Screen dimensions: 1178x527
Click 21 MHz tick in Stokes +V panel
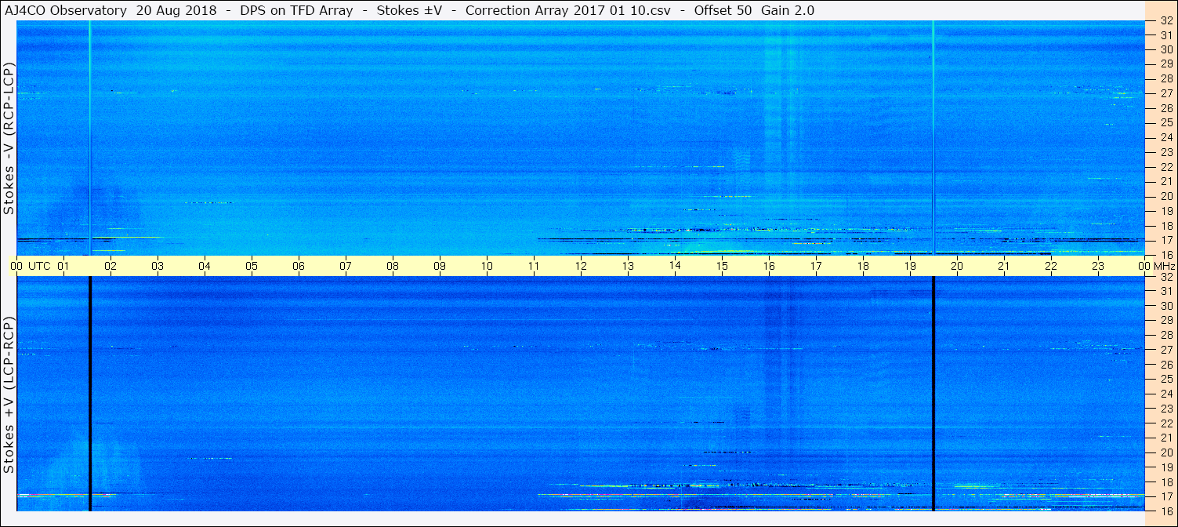pos(1166,438)
